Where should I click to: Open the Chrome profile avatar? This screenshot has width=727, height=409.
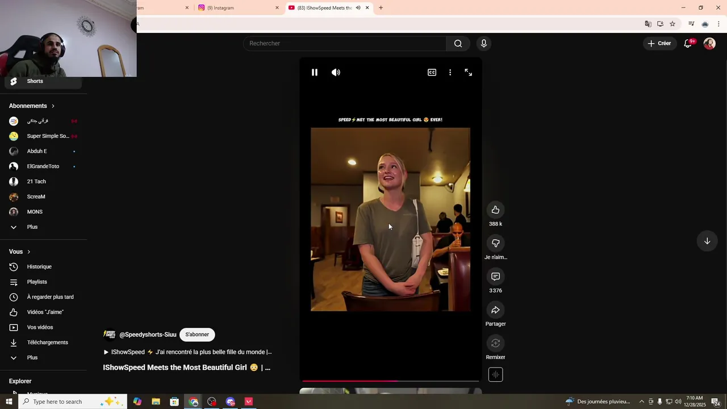tap(705, 24)
